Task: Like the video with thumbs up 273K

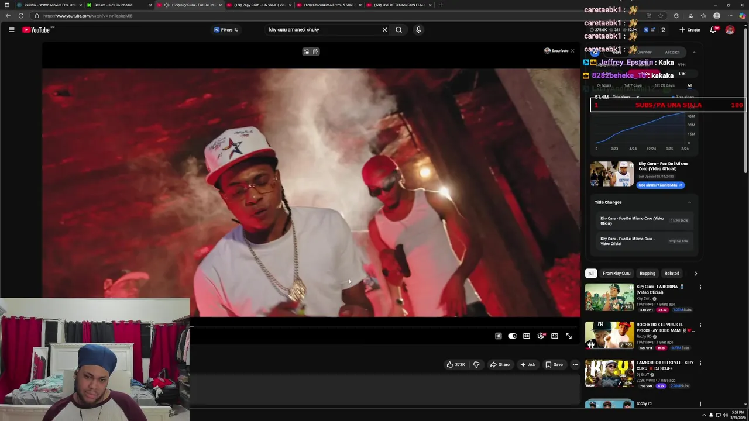Action: (455, 365)
